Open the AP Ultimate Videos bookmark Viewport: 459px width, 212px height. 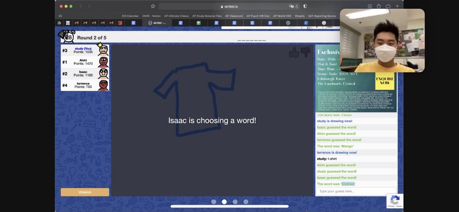pyautogui.click(x=177, y=16)
